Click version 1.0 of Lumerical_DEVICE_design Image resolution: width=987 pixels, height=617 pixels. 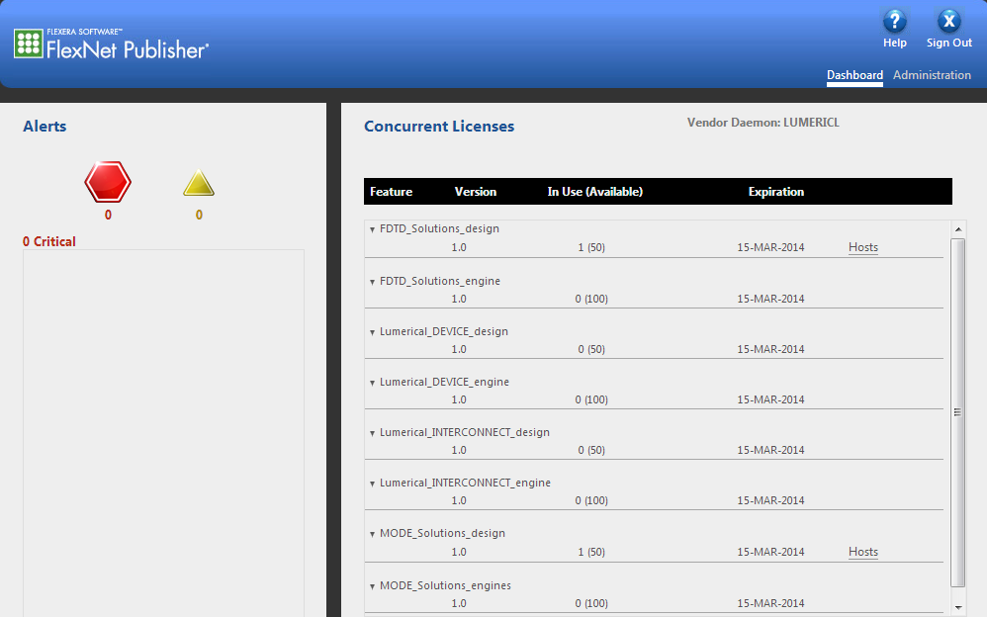click(x=459, y=349)
